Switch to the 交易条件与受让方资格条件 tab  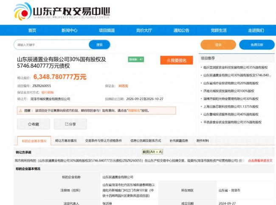click(x=104, y=140)
